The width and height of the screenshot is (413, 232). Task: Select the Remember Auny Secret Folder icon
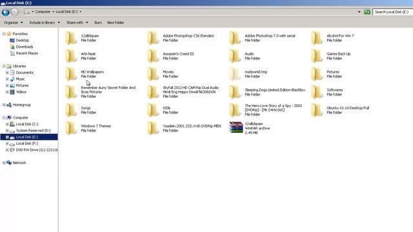click(70, 92)
